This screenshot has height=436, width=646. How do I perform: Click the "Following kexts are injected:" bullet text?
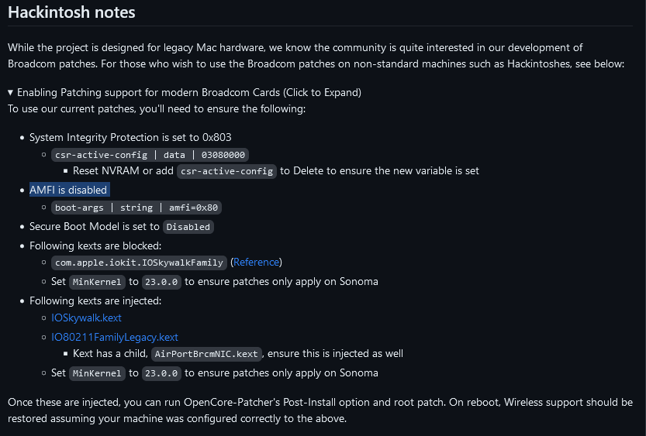click(x=95, y=300)
